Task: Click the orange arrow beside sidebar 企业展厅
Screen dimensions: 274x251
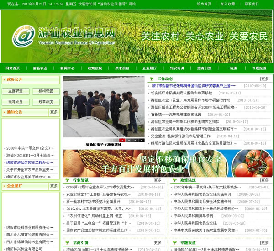Action: (x=4, y=186)
